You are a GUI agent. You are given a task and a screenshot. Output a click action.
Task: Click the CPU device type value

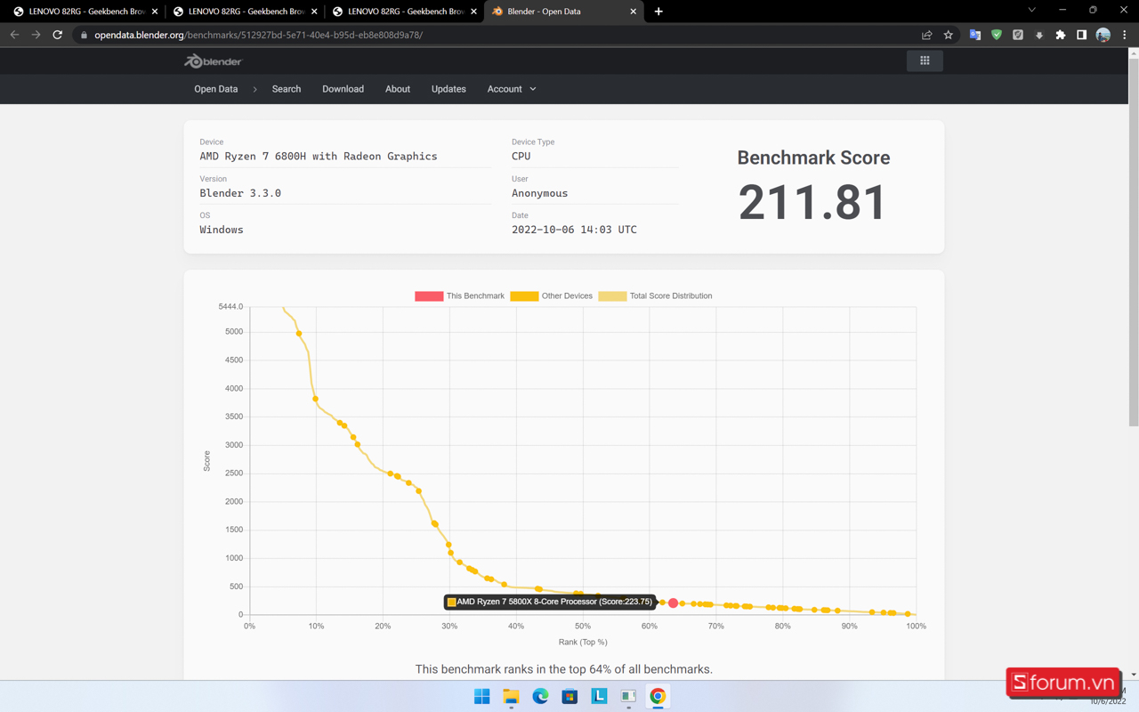coord(521,156)
